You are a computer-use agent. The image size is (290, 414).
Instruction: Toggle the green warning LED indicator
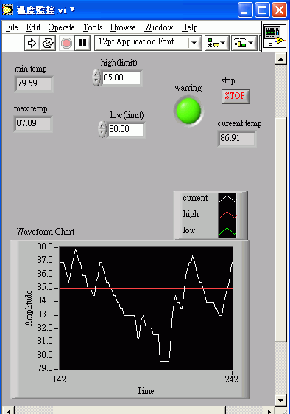(x=188, y=111)
